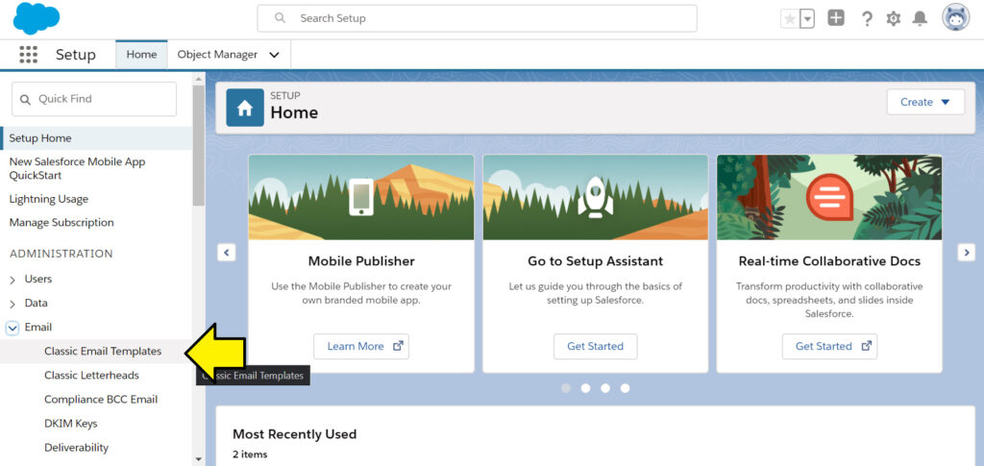The height and width of the screenshot is (466, 984).
Task: Click the Setup Home house icon
Action: (x=245, y=108)
